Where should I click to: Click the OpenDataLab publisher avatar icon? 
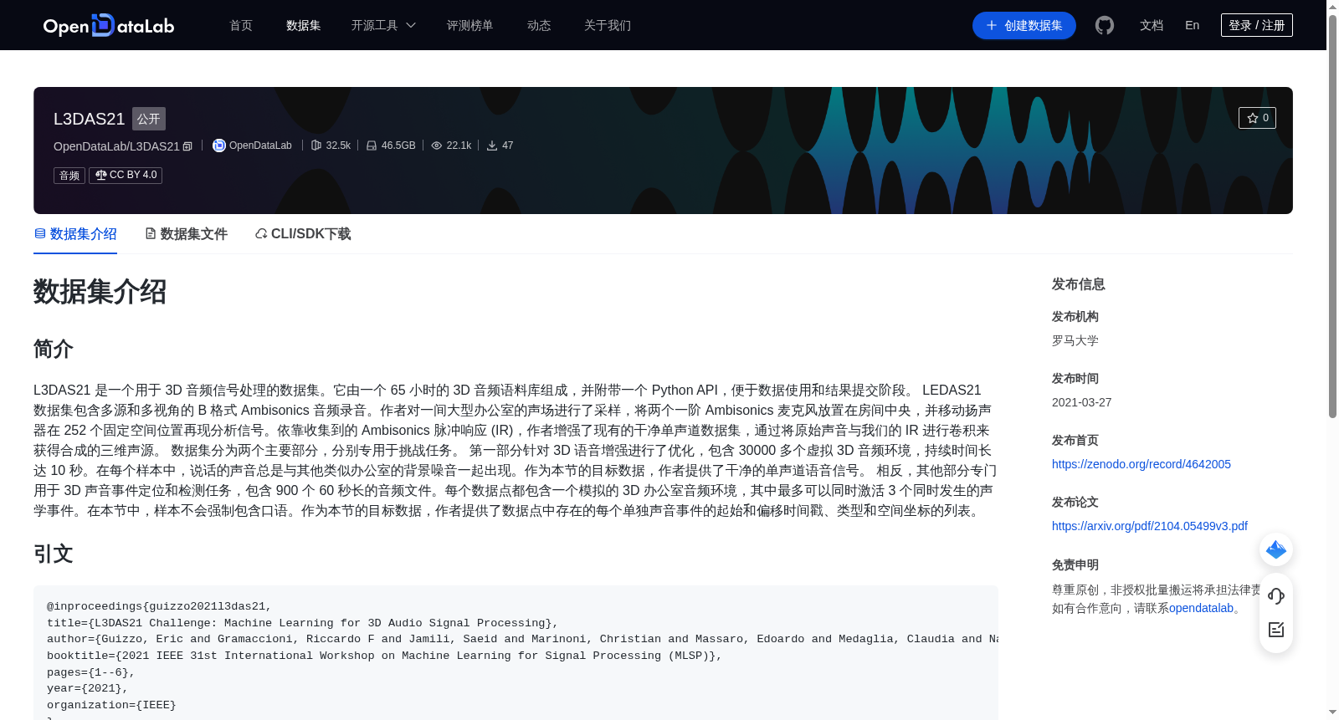pos(219,146)
